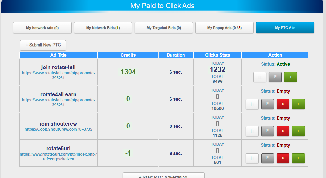326x178 pixels.
Task: Click the join rotate4all ad title
Action: coord(58,67)
